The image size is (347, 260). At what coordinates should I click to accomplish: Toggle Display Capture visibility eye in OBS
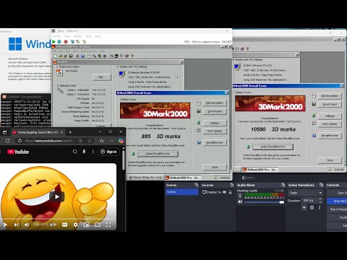coord(225,192)
